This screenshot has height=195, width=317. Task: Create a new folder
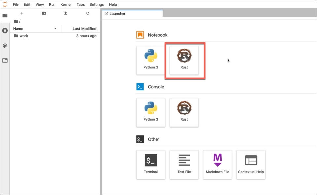[x=44, y=13]
